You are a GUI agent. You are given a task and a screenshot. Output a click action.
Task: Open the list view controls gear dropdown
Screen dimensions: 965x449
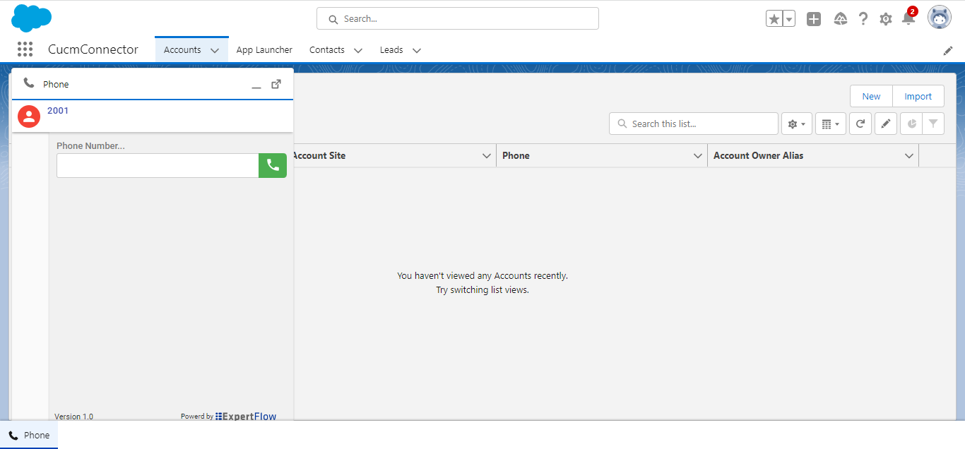[x=796, y=123]
